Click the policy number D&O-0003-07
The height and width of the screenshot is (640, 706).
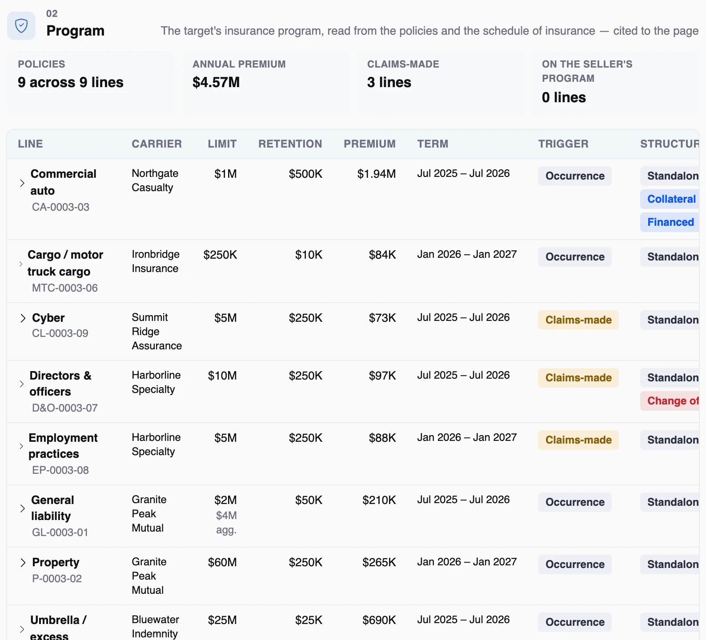click(x=65, y=408)
